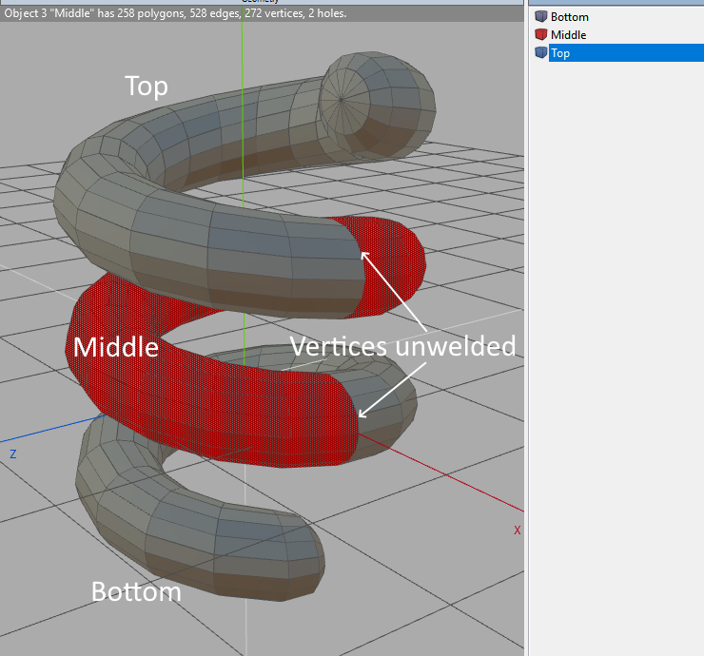
Task: Click the object info status line
Action: tap(175, 14)
